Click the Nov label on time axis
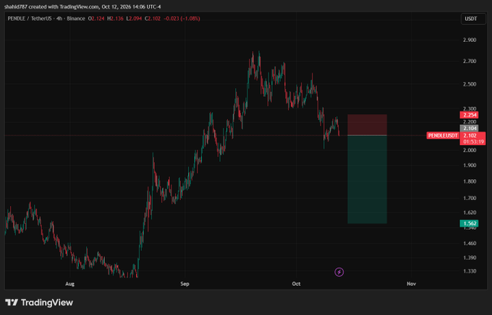This screenshot has height=315, width=492. (411, 284)
